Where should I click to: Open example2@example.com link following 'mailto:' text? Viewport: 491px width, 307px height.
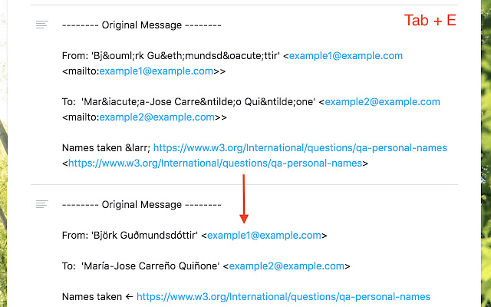[x=157, y=117]
